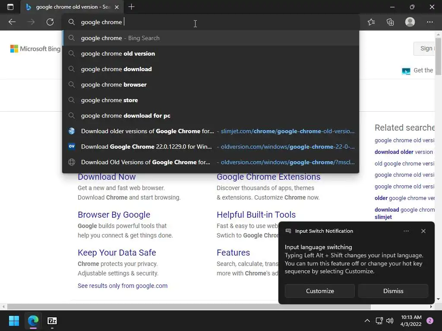
Task: Open the Windows Start menu
Action: (14, 321)
